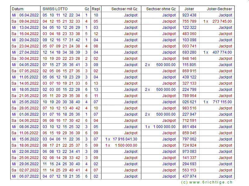
Task: Click the www.6richtige.ch copyright link
Action: tap(207, 182)
